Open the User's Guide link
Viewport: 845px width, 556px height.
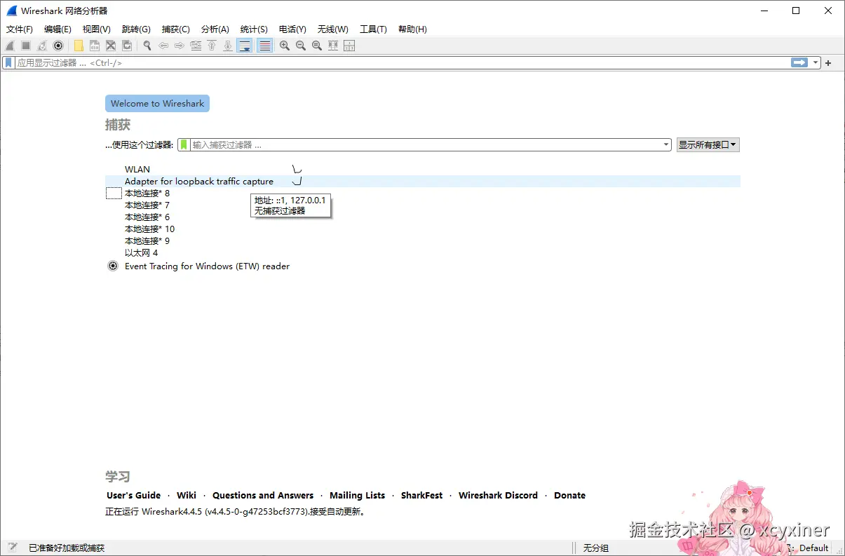click(x=133, y=495)
